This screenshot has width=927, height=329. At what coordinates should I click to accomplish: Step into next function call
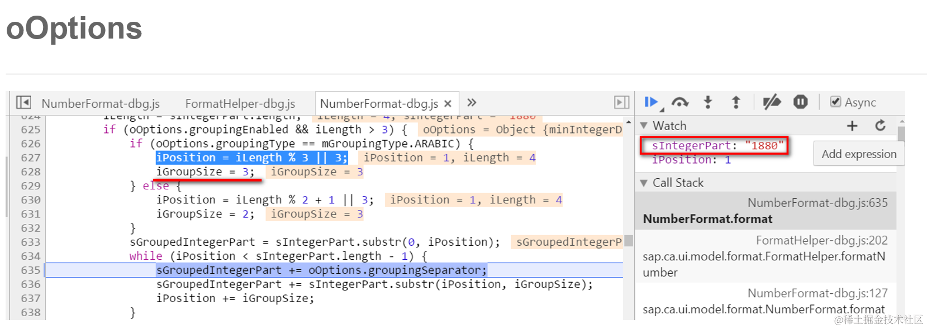[x=708, y=102]
